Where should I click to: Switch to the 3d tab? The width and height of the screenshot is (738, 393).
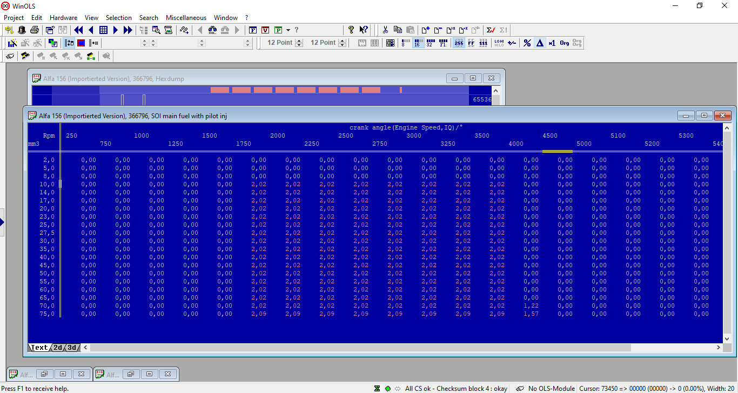pos(72,348)
